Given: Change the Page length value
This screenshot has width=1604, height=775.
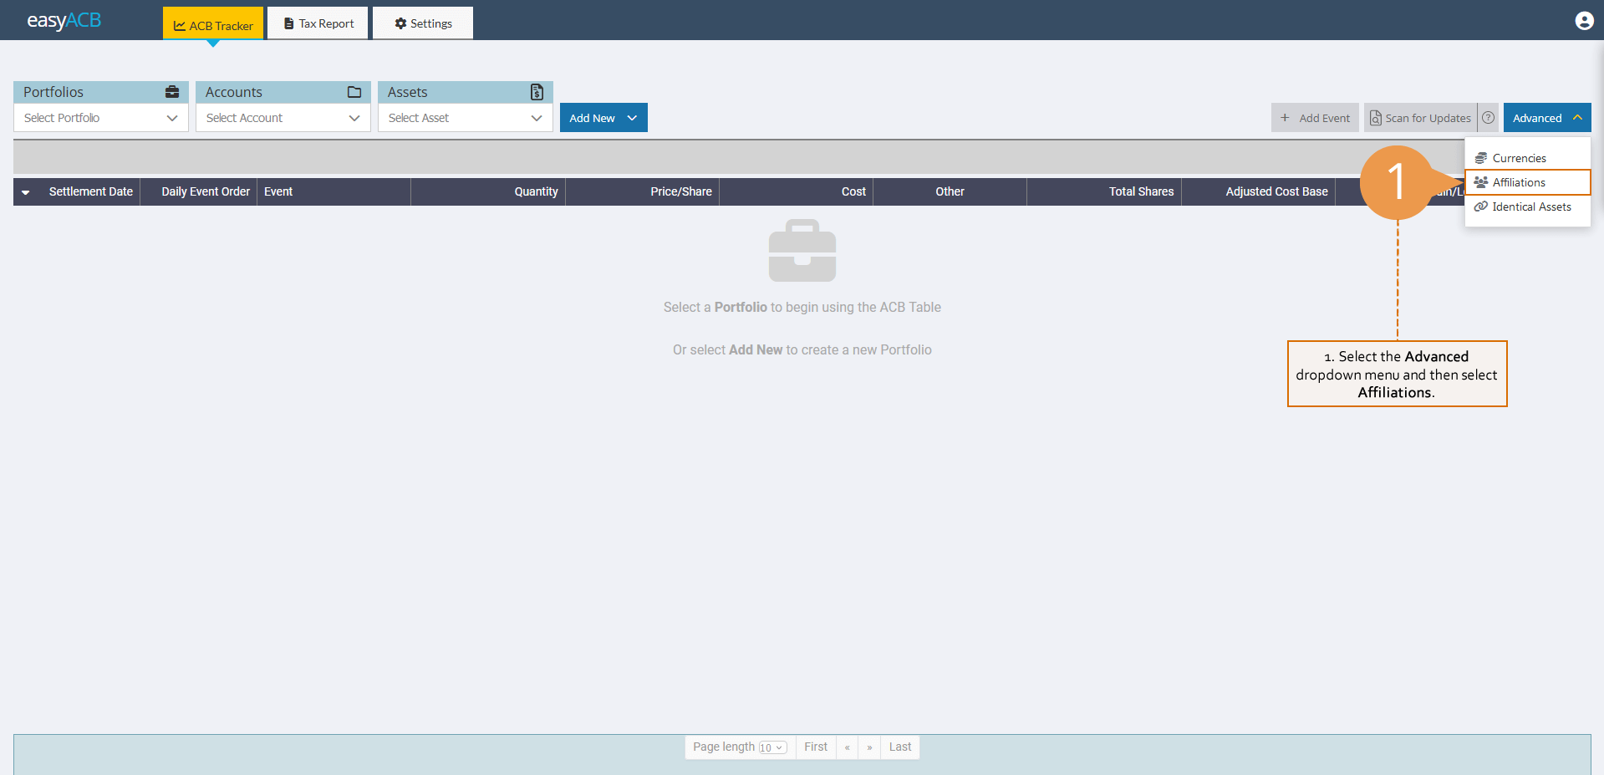Looking at the screenshot, I should [773, 747].
